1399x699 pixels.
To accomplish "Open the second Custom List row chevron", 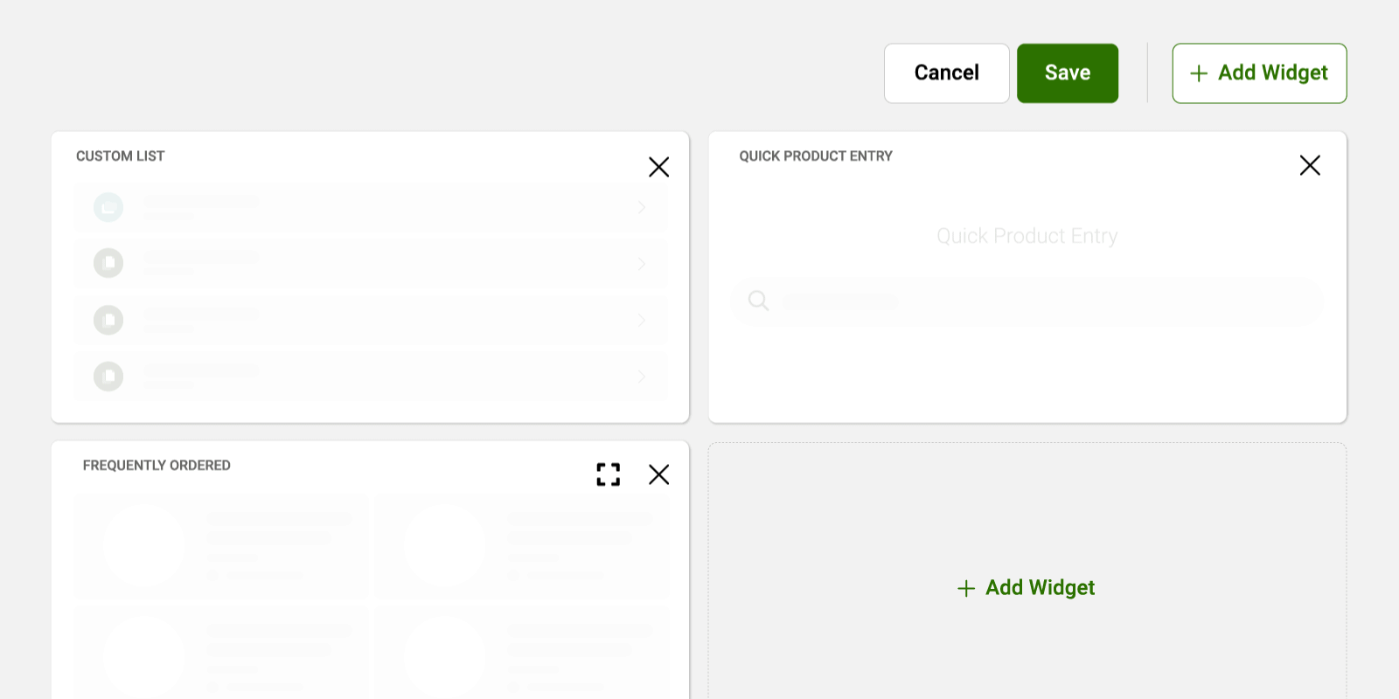I will pos(642,264).
